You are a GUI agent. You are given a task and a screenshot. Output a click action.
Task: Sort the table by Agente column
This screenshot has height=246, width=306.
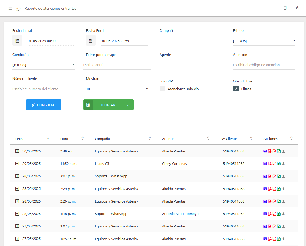[x=186, y=139]
